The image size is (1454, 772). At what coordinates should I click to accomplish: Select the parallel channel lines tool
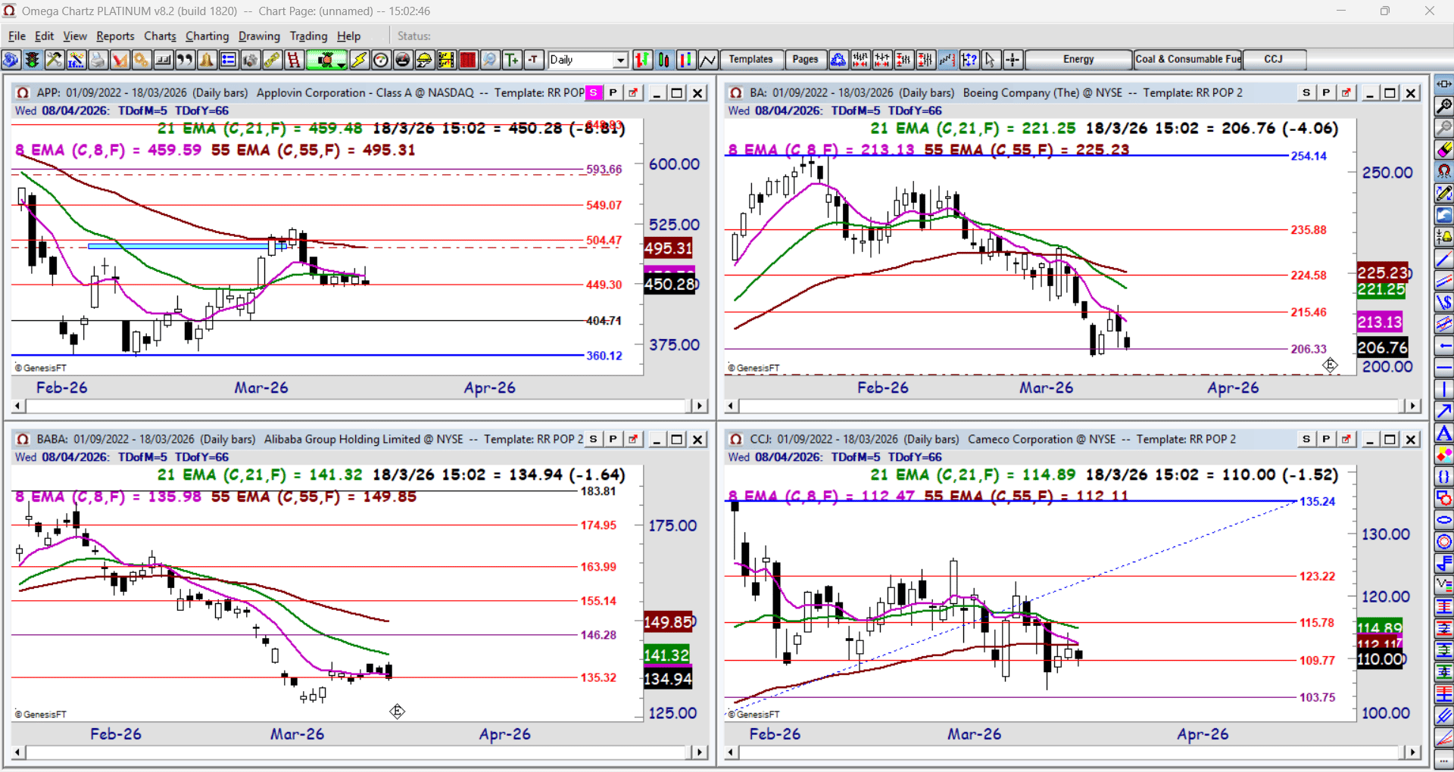[x=1444, y=282]
